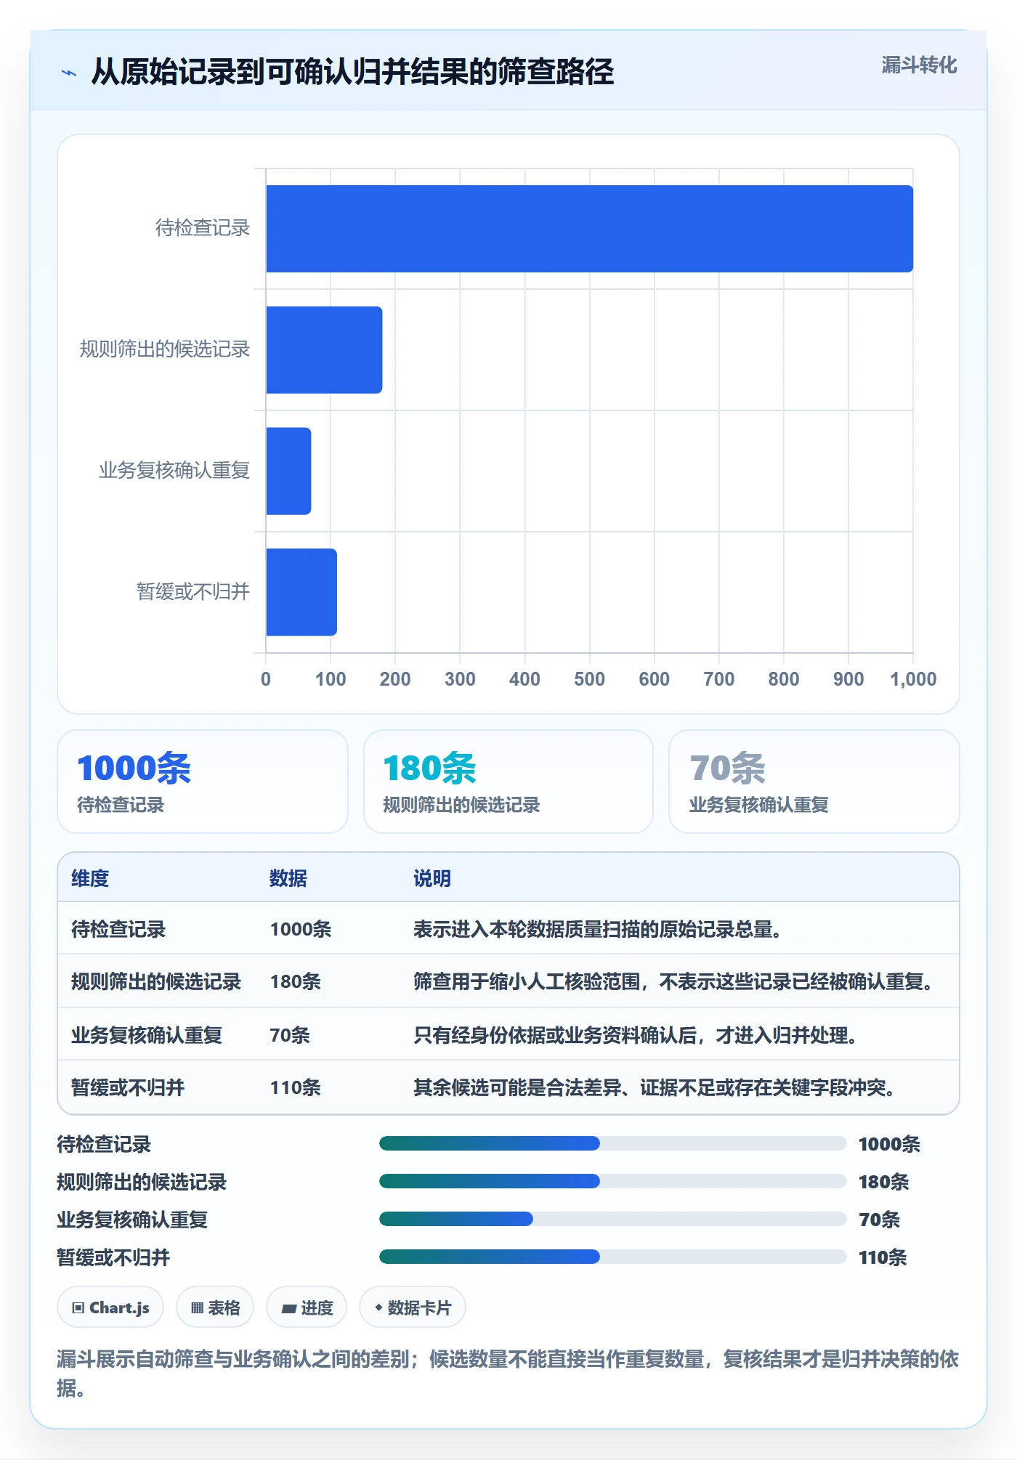1017x1460 pixels.
Task: Click the chart bar for 暂缓或不归并
Action: point(301,592)
